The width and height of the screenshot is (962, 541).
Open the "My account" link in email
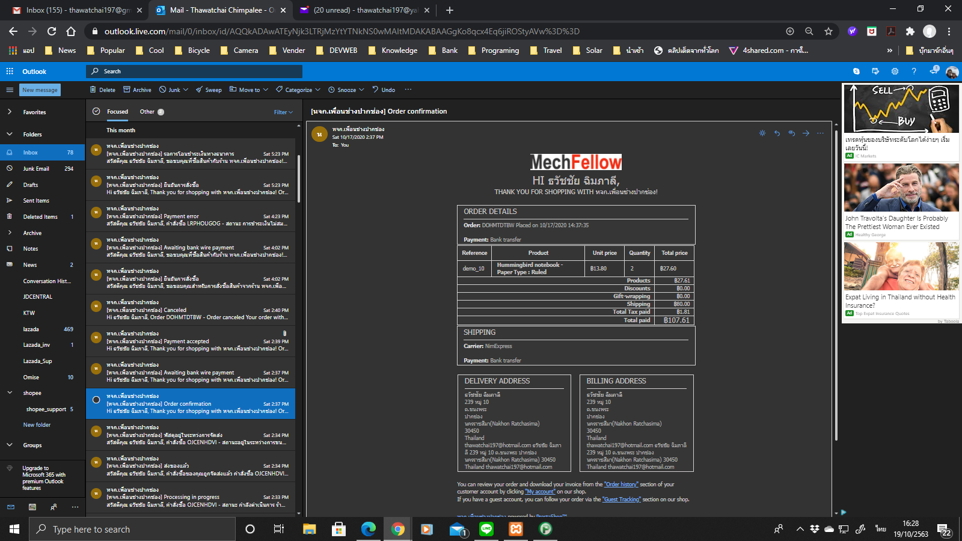540,491
